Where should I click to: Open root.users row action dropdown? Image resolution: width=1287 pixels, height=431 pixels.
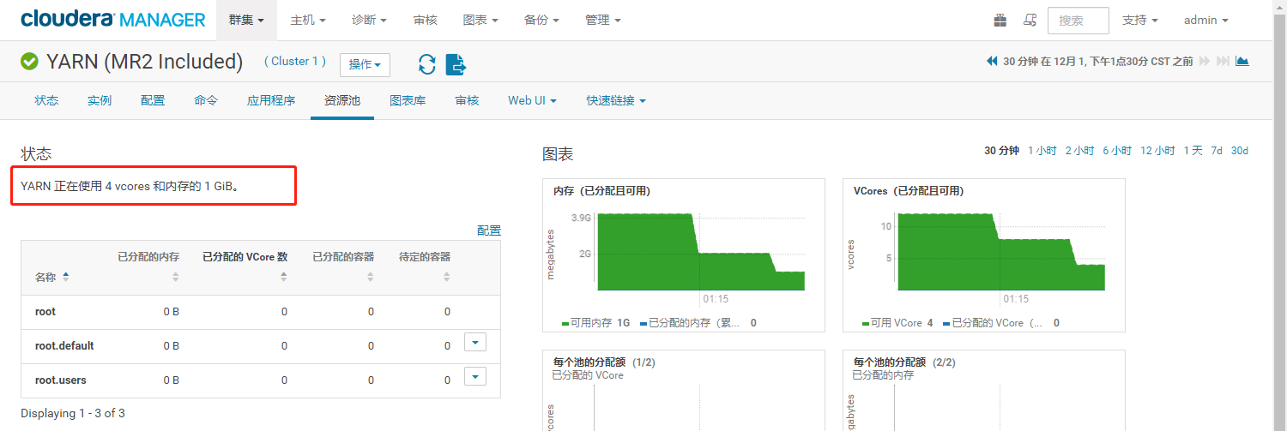coord(475,376)
